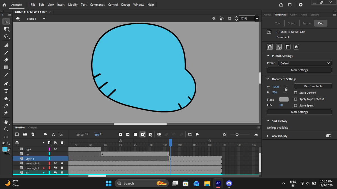Select the Zoom magnifier tool
This screenshot has width=337, height=189.
pos(6,129)
